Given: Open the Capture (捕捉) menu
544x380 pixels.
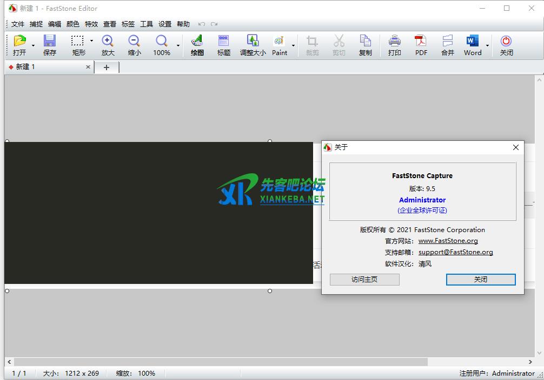Looking at the screenshot, I should coord(36,24).
